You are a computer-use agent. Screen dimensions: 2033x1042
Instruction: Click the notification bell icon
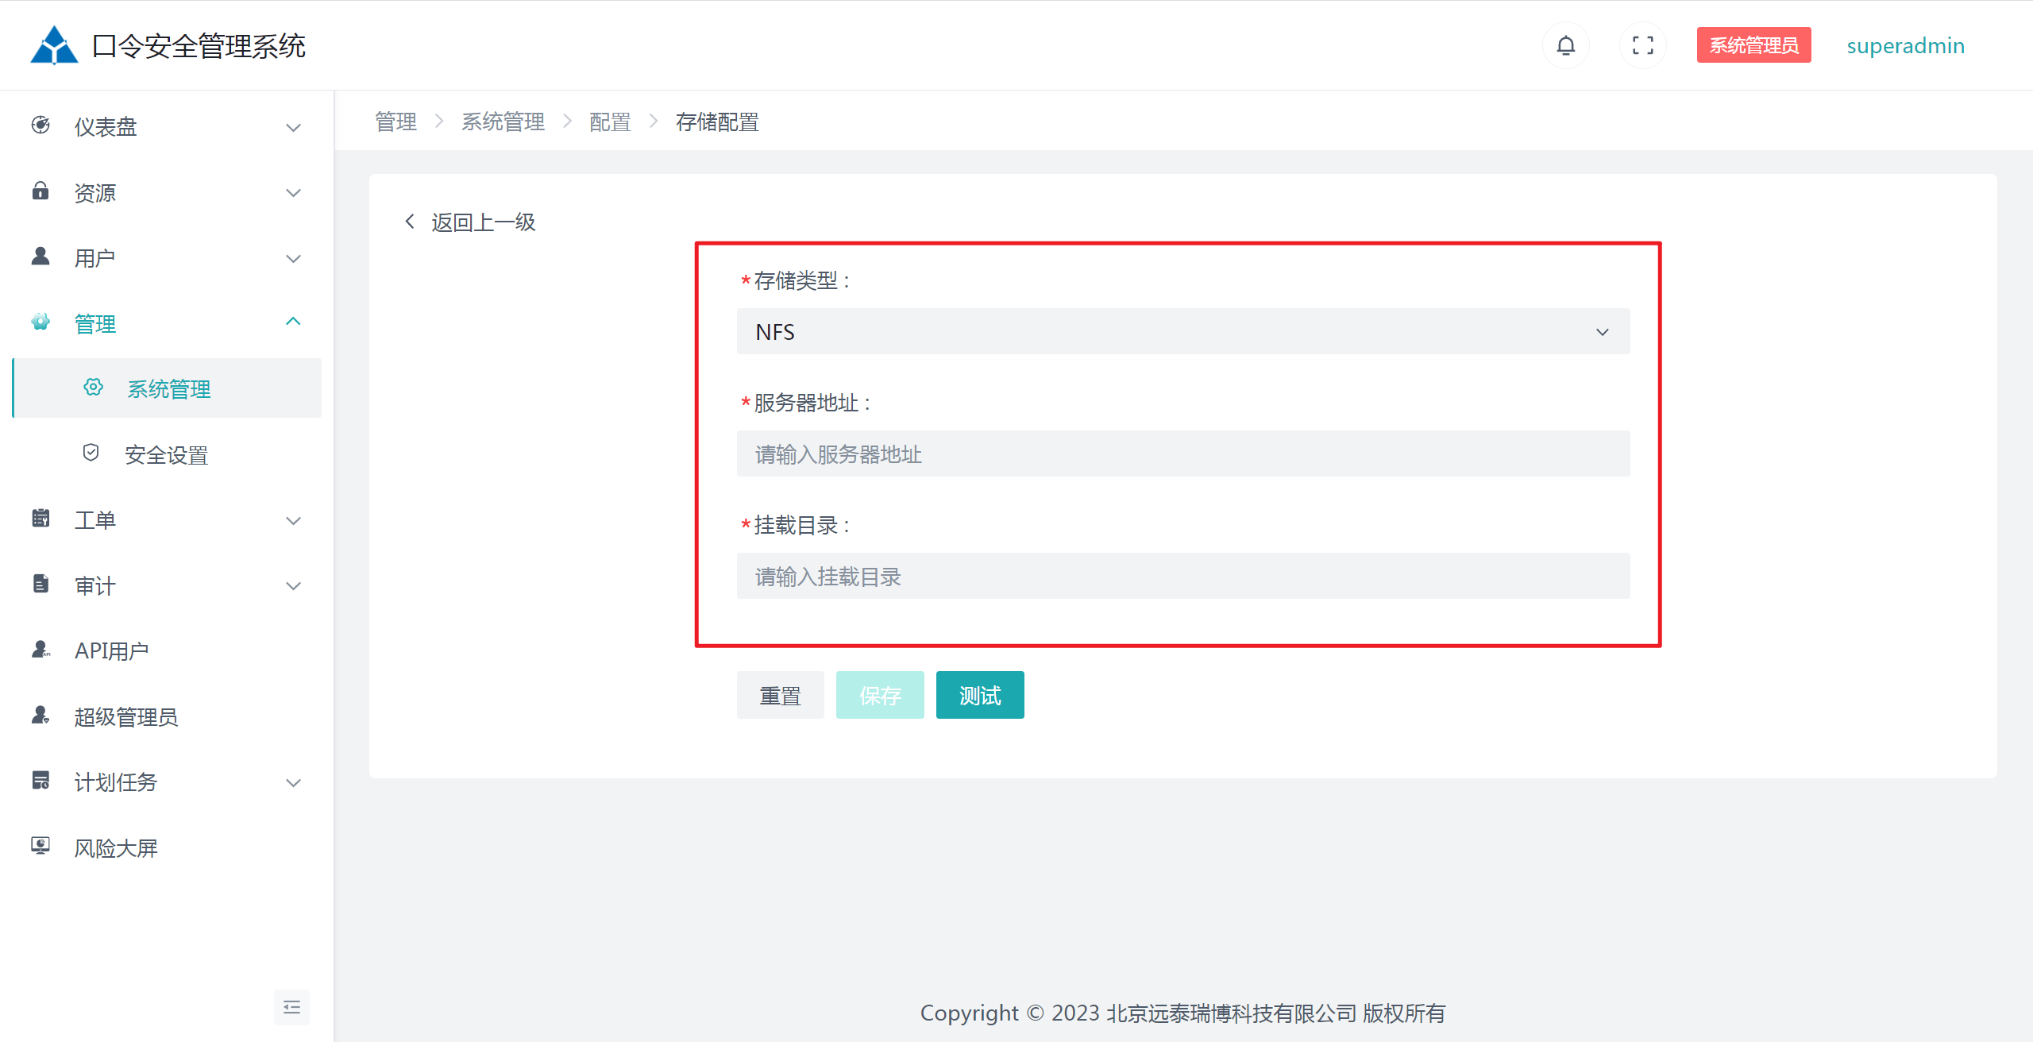tap(1565, 46)
